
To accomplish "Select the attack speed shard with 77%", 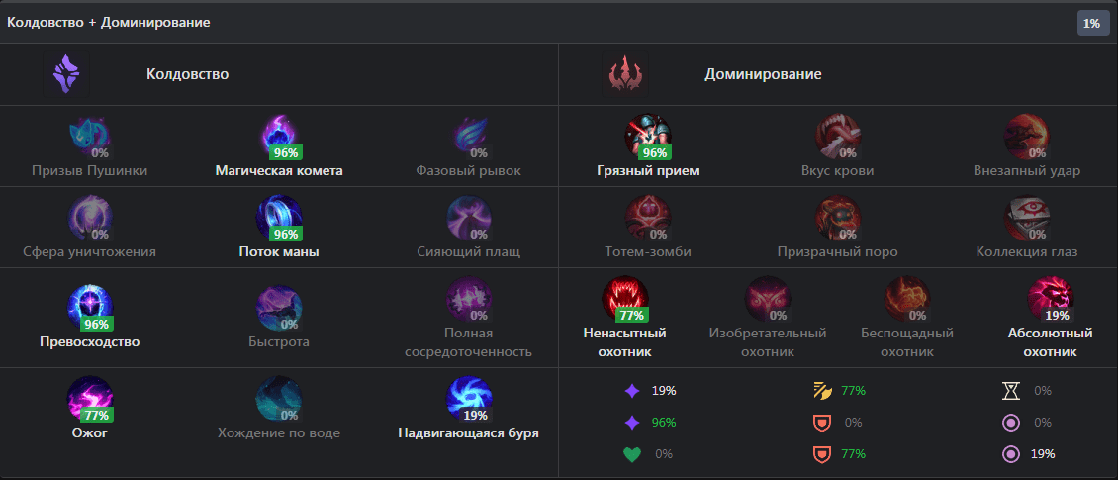I will (x=822, y=391).
